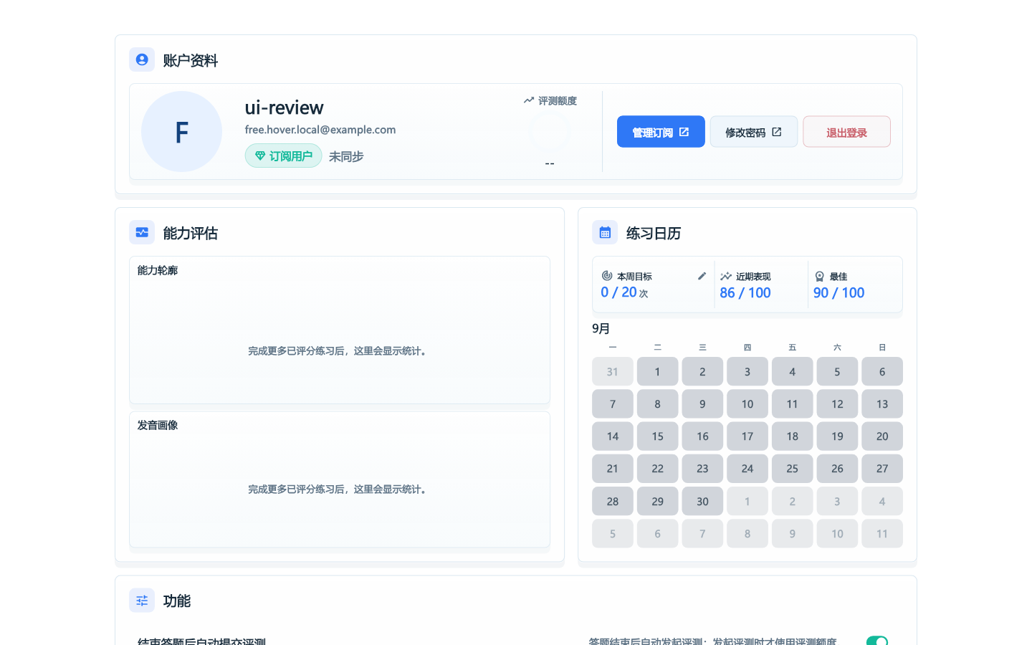
Task: Click the account profile user icon
Action: pos(142,59)
